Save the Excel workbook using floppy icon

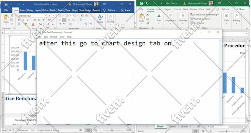point(141,3)
